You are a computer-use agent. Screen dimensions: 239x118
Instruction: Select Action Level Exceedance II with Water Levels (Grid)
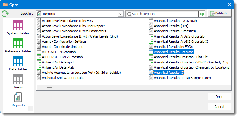(80, 36)
